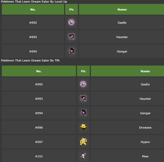Click Gastly sprite in TM table
The width and height of the screenshot is (164, 162).
click(x=83, y=84)
